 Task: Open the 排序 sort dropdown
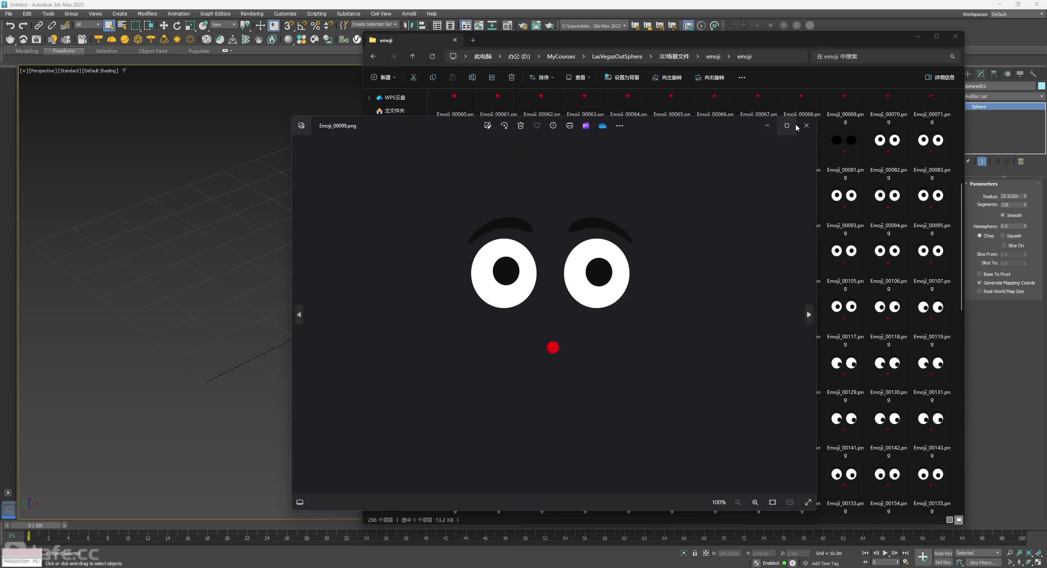point(541,77)
